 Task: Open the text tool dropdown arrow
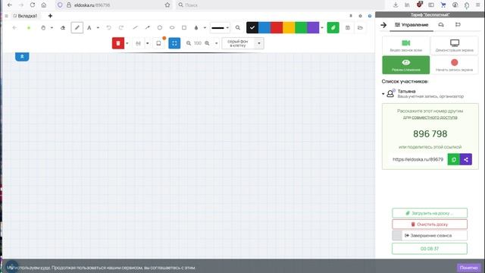(x=98, y=28)
